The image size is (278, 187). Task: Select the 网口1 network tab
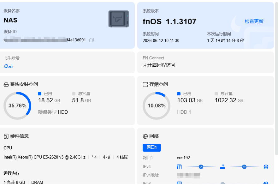[x=151, y=148]
